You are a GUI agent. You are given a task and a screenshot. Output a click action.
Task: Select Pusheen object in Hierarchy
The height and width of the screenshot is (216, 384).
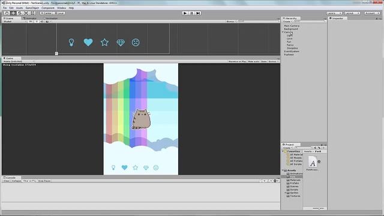(x=289, y=55)
